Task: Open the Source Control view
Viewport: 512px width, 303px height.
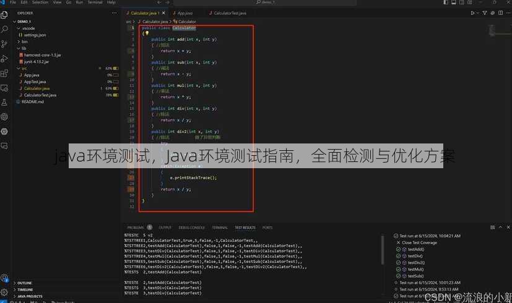Action: click(4, 44)
